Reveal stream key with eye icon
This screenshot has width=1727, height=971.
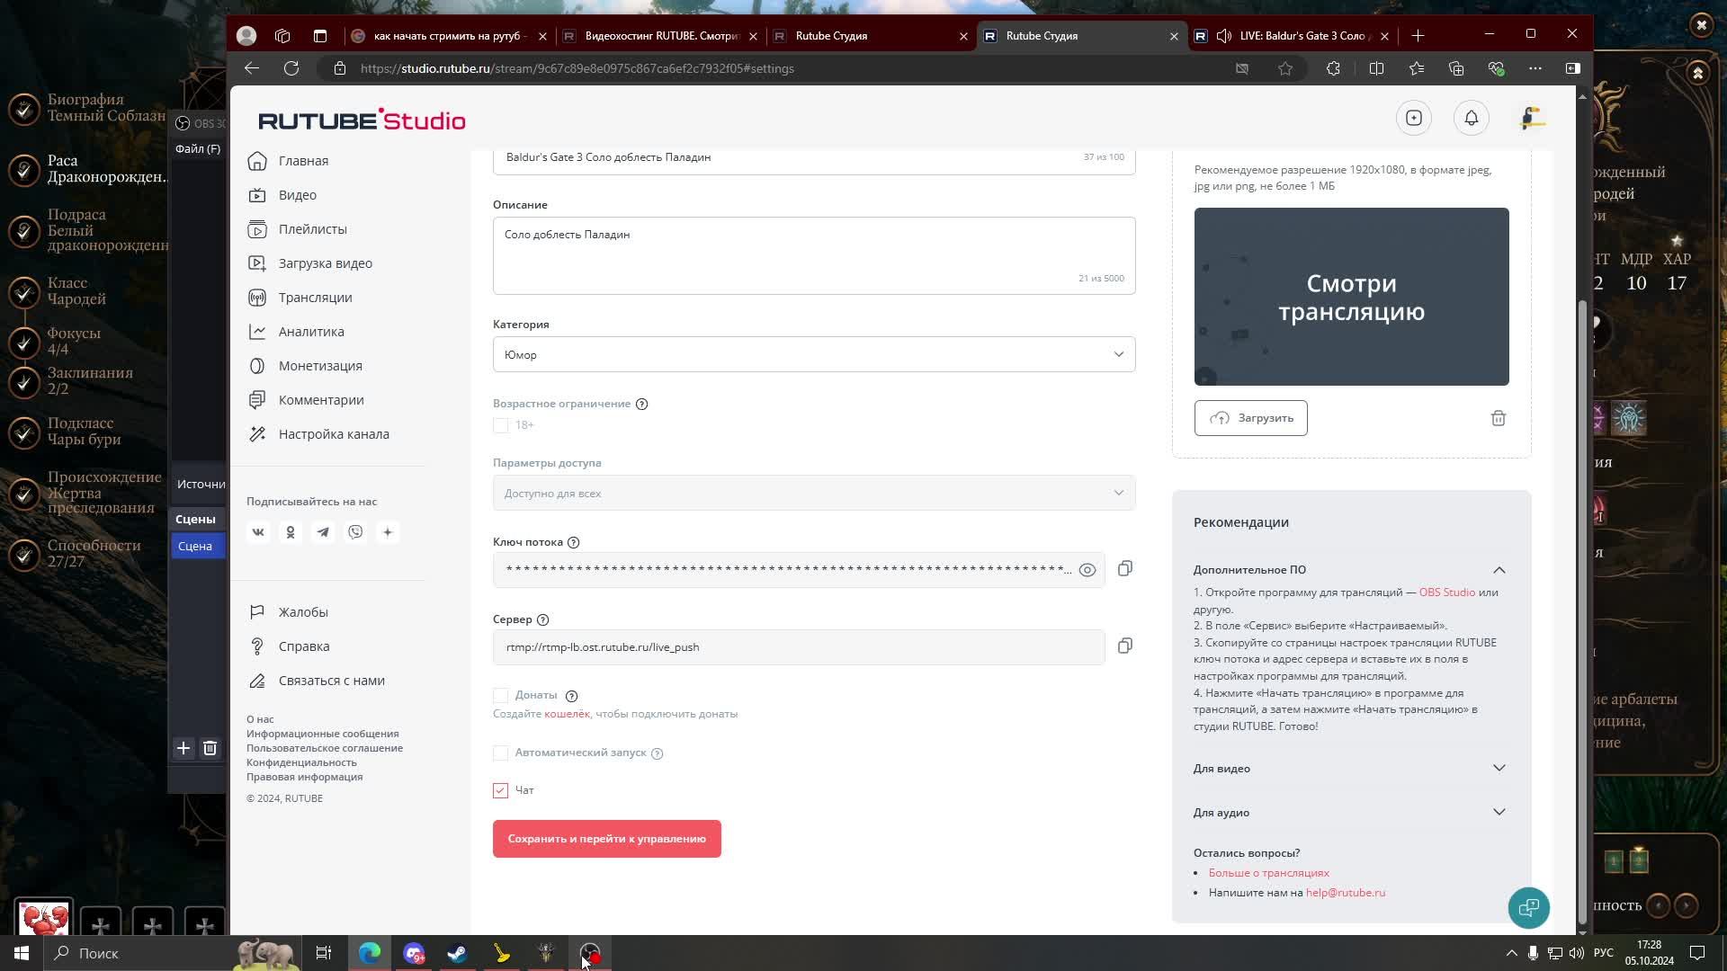(1087, 570)
